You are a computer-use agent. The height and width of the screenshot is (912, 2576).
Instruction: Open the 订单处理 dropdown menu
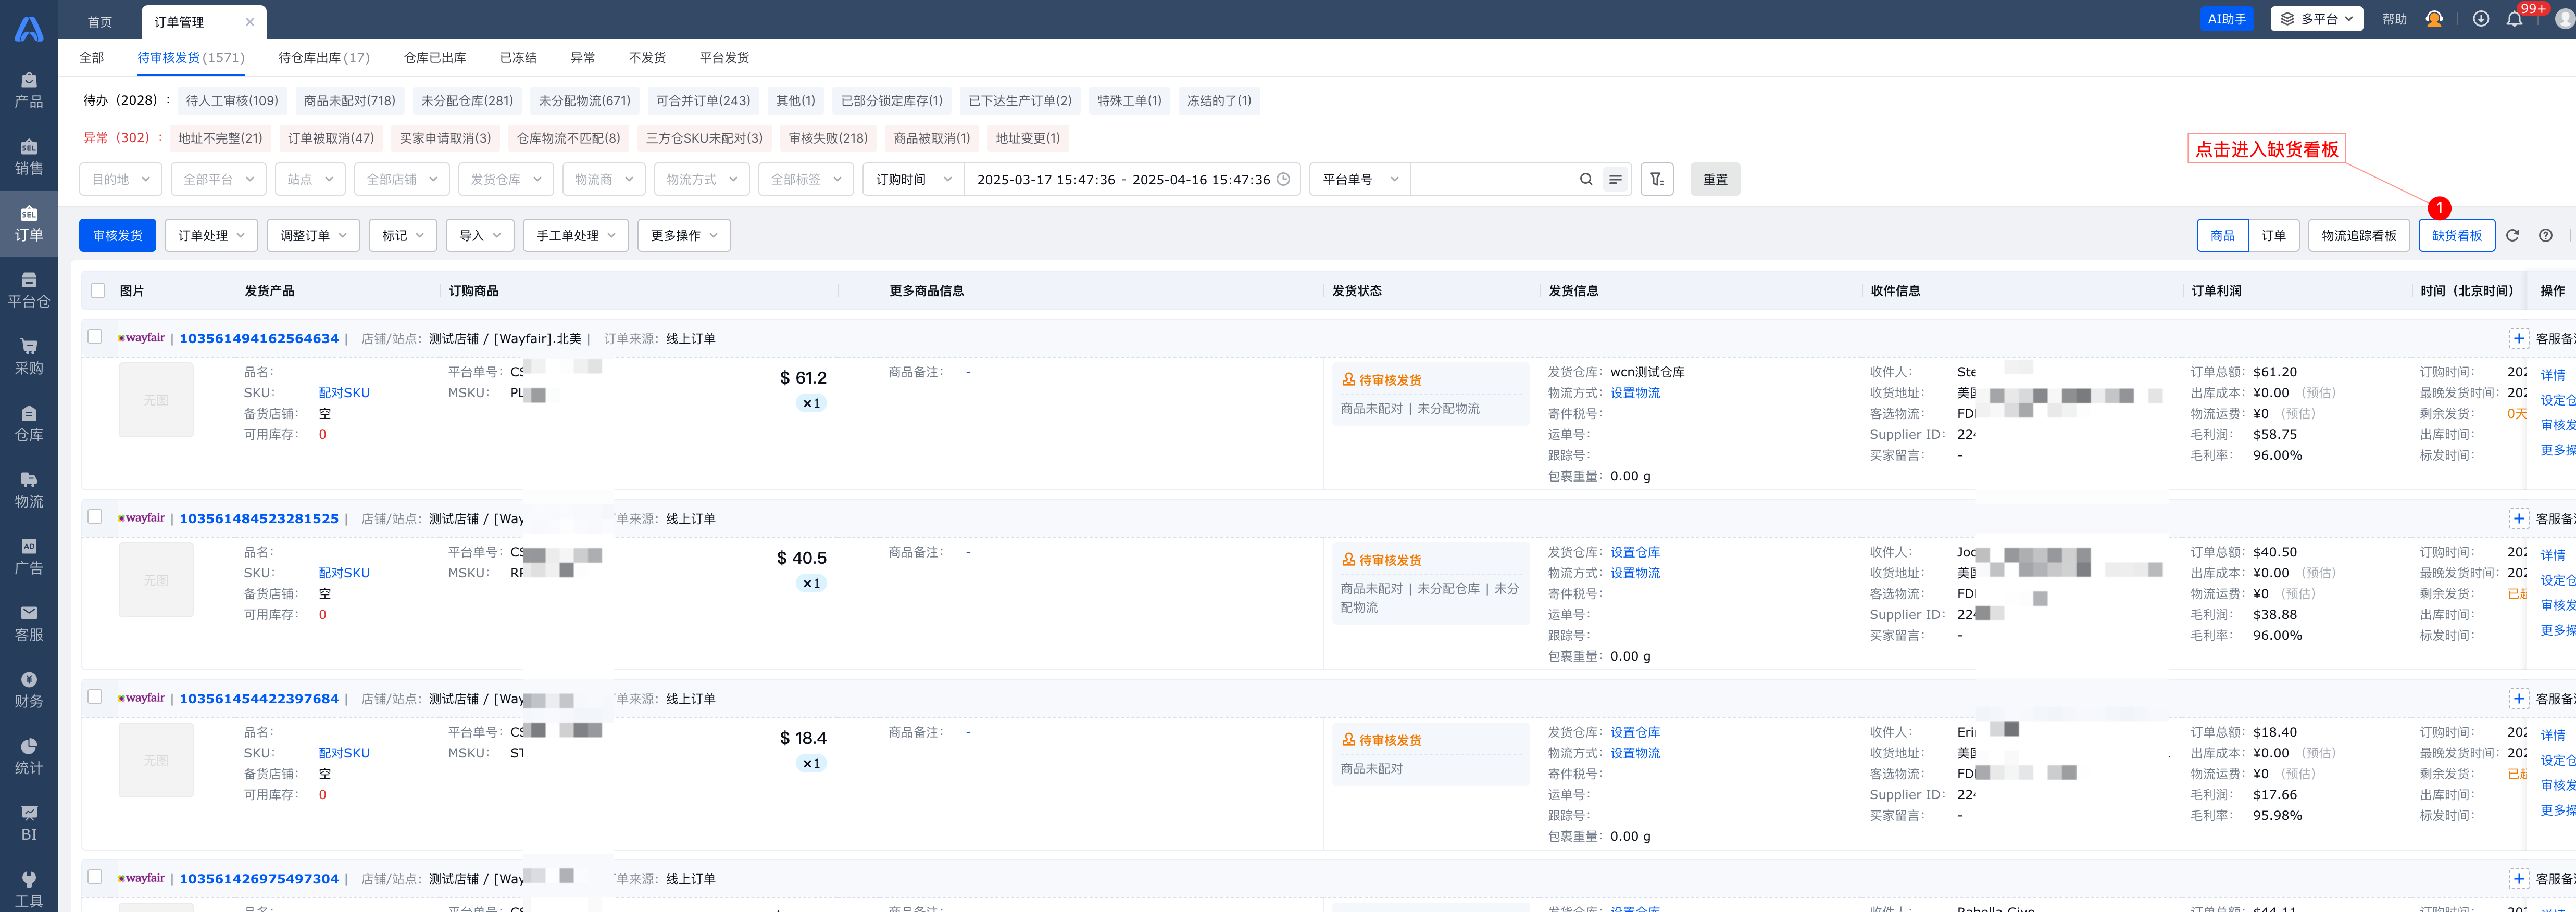click(x=211, y=236)
